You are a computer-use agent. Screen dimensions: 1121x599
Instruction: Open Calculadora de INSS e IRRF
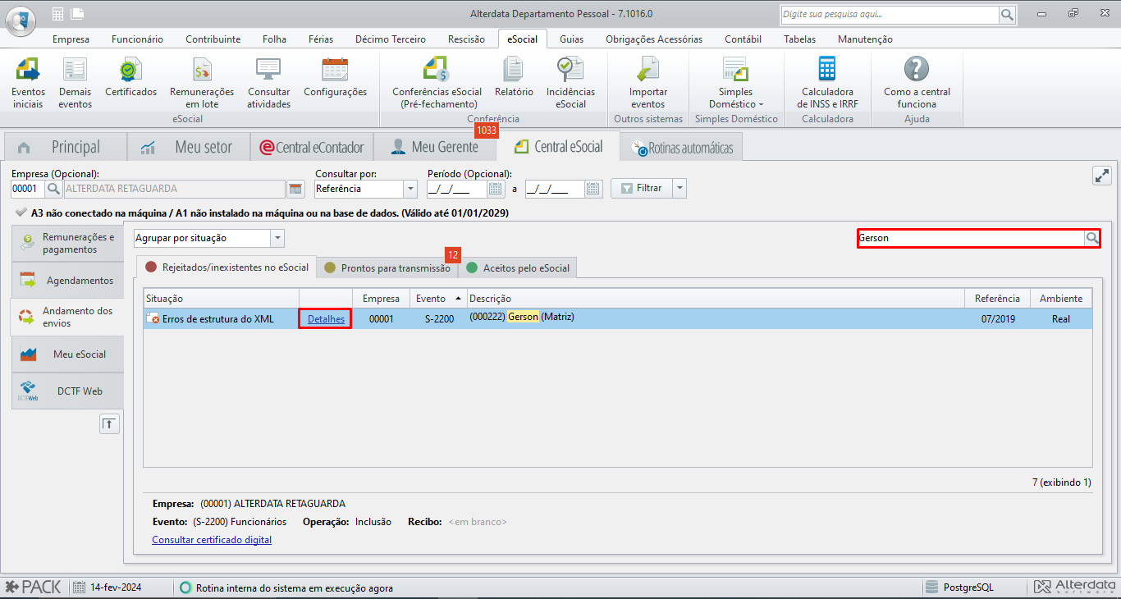tap(827, 83)
